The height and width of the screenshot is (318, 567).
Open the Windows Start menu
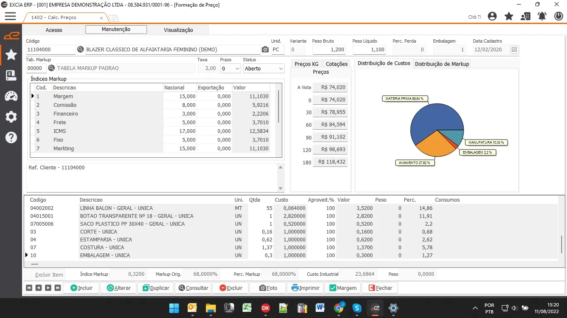tap(174, 308)
